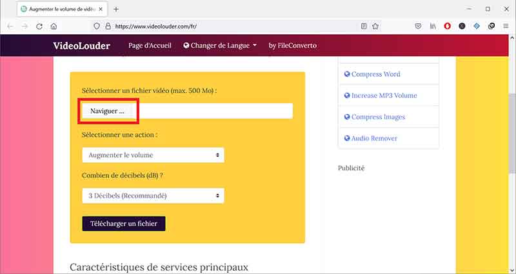The image size is (516, 274).
Task: Click the red Opera-style extension icon
Action: (x=447, y=26)
